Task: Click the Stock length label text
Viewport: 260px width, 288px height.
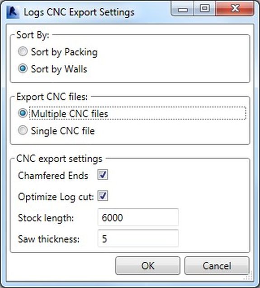Action: tap(46, 218)
